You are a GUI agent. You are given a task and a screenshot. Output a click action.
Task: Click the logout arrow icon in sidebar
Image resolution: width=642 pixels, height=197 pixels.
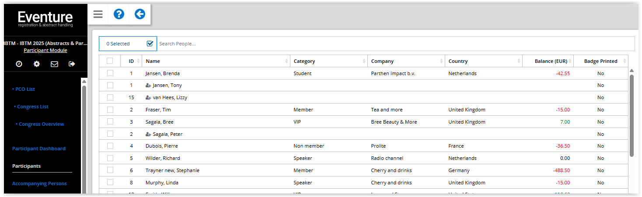(72, 64)
